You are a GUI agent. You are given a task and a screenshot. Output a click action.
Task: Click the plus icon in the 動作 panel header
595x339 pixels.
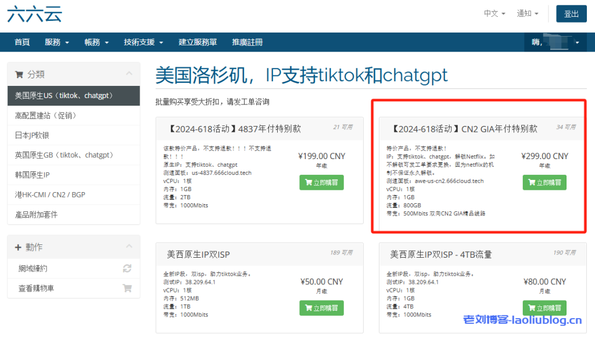coord(18,247)
